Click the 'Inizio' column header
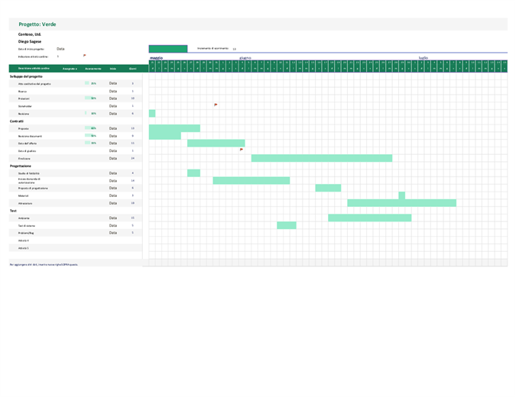The width and height of the screenshot is (516, 397). coord(113,69)
